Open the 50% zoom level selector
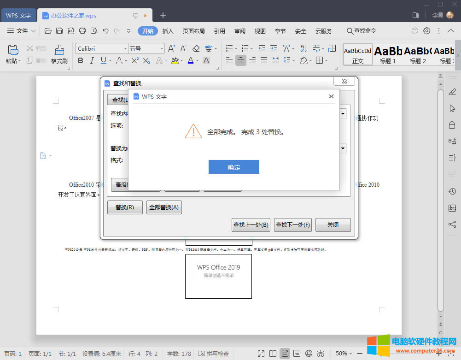Screen dimensions: 461x360 342,354
